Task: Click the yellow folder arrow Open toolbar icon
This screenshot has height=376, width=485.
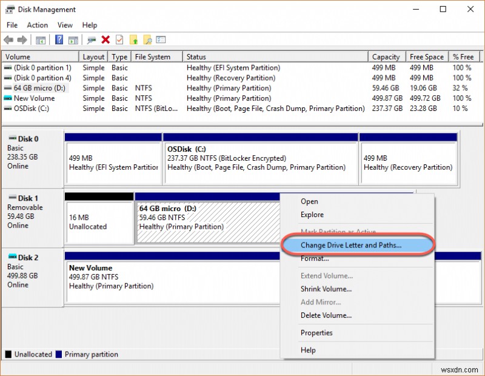Action: coord(133,39)
